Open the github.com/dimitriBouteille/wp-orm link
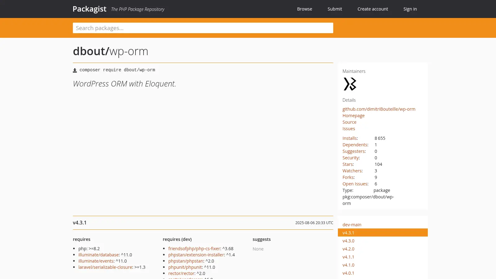The width and height of the screenshot is (496, 279). 379,109
